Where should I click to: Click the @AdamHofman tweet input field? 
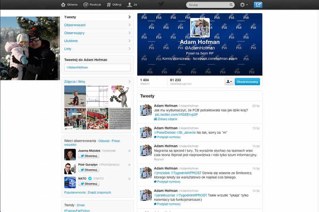coord(97,67)
